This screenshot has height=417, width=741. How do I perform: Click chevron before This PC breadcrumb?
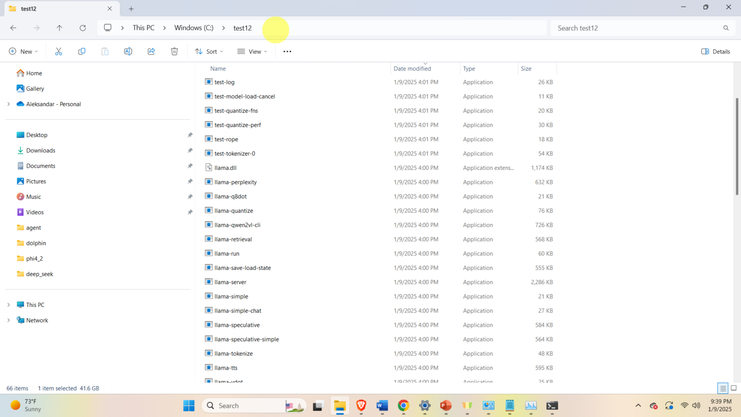(x=122, y=28)
